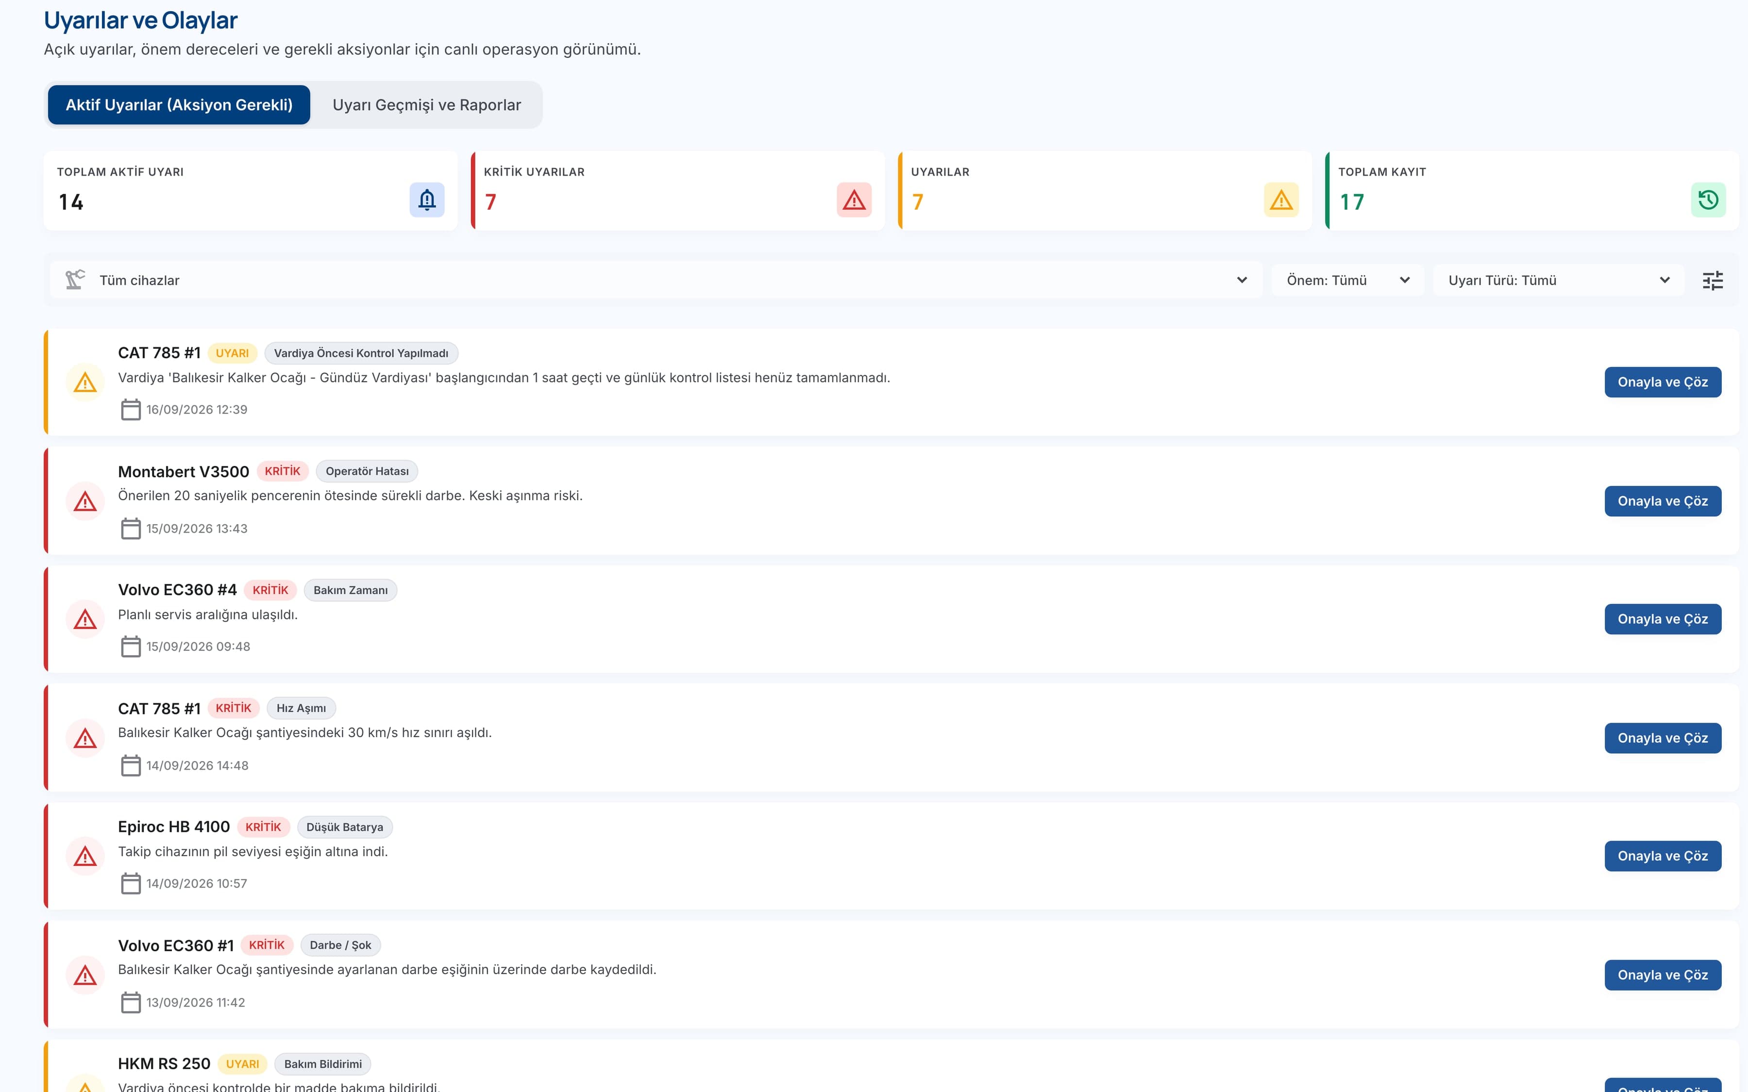
Task: Switch to Uyarı Geçmişi ve Raporlar tab
Action: [x=427, y=105]
